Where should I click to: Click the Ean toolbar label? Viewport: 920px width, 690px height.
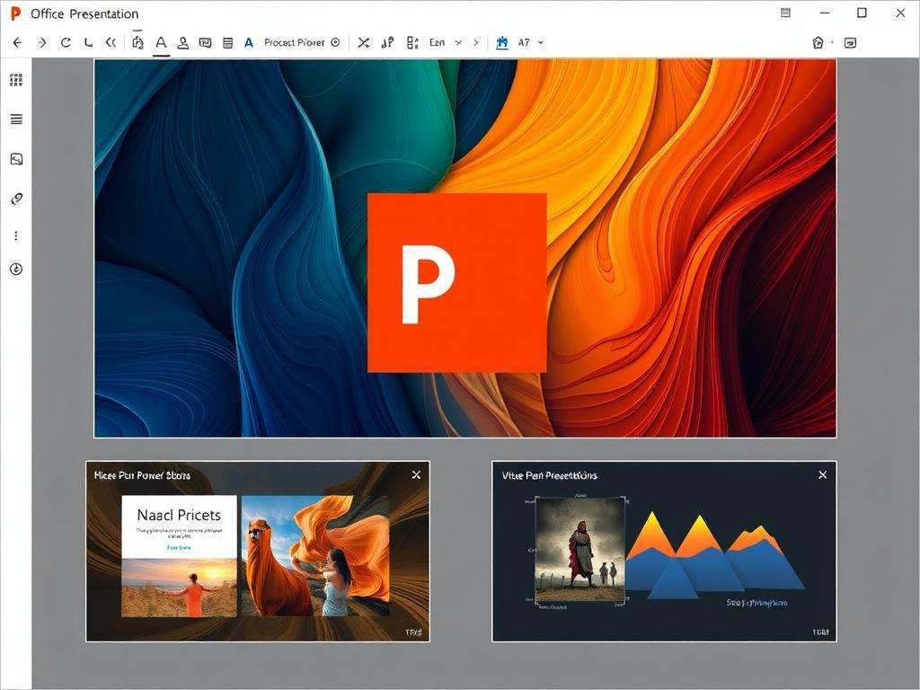[438, 42]
